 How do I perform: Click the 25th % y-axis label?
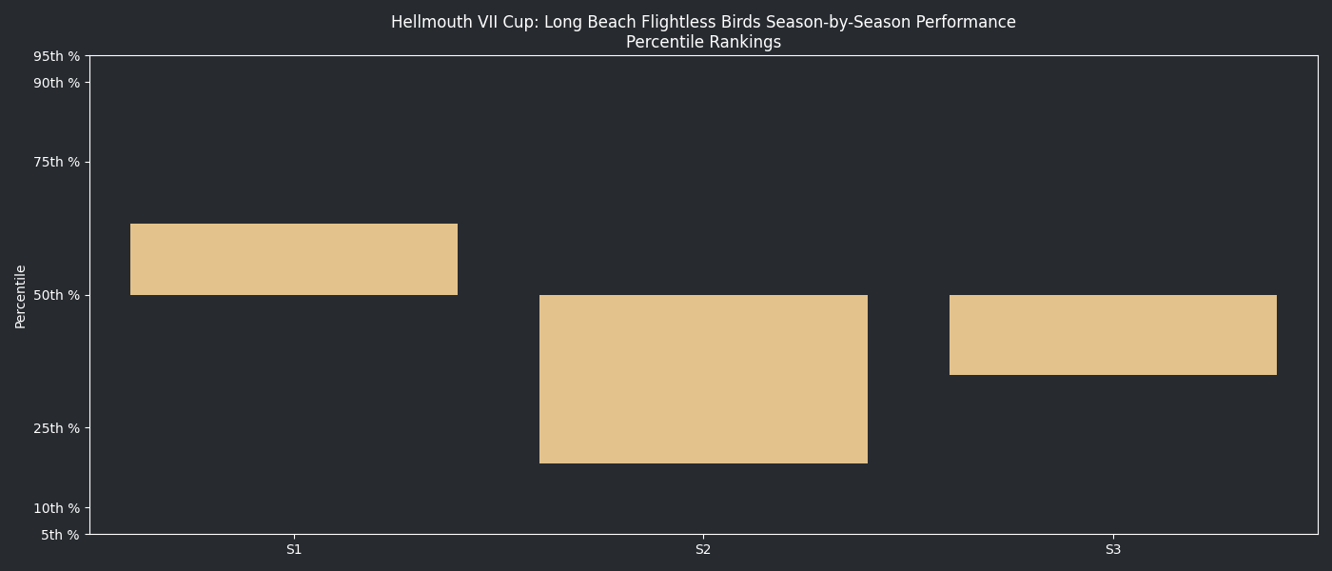(x=57, y=428)
